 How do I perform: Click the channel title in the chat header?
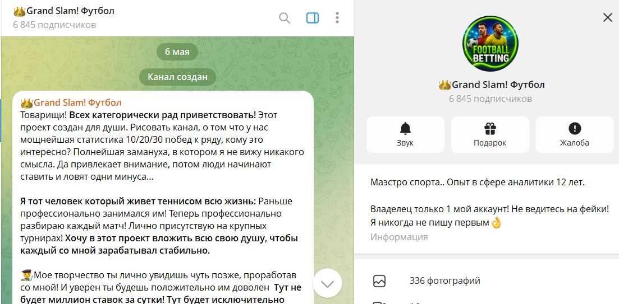63,11
